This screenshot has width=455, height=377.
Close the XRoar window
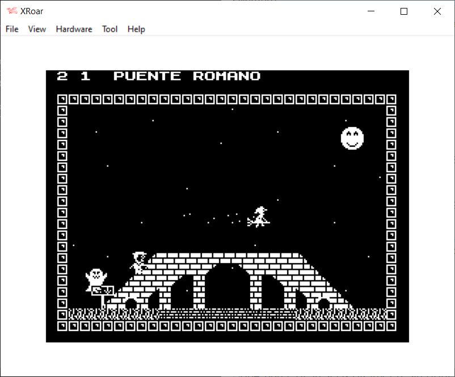click(437, 11)
